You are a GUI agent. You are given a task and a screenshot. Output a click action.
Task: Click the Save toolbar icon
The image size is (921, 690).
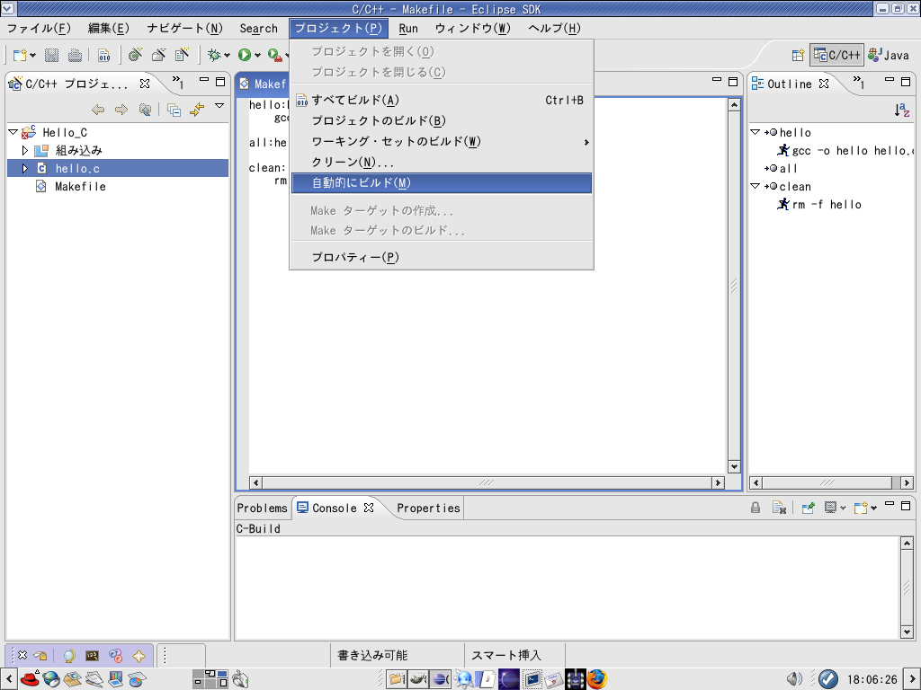[51, 55]
